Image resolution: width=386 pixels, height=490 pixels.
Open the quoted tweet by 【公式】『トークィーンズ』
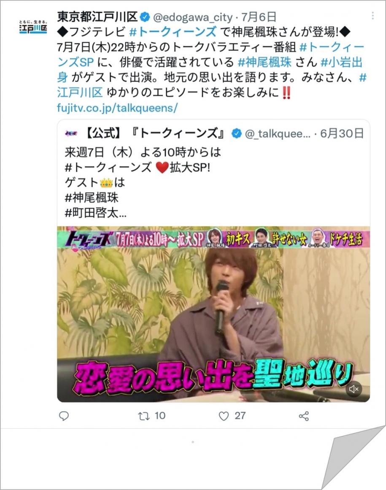(x=213, y=175)
